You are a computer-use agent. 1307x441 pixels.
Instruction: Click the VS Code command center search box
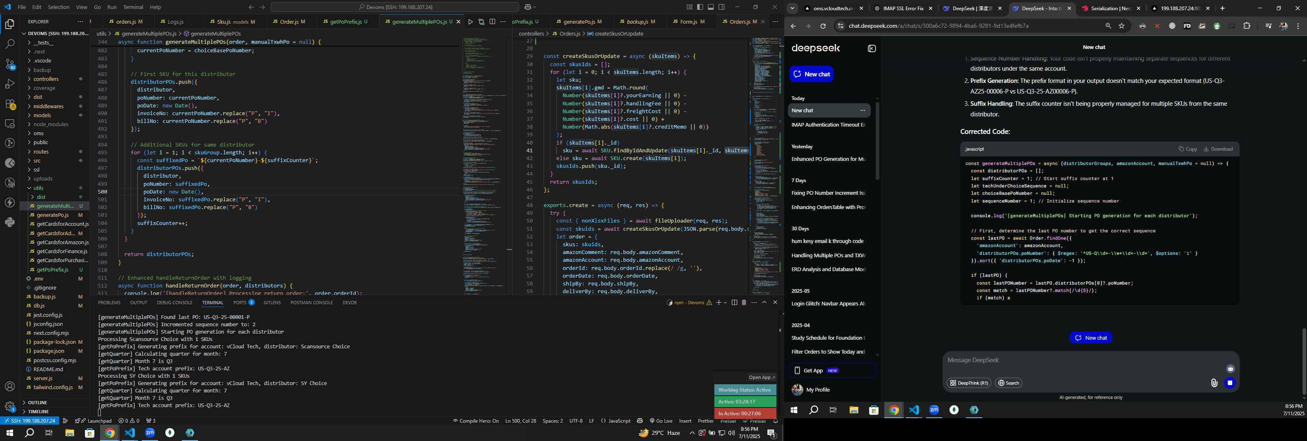pos(395,7)
